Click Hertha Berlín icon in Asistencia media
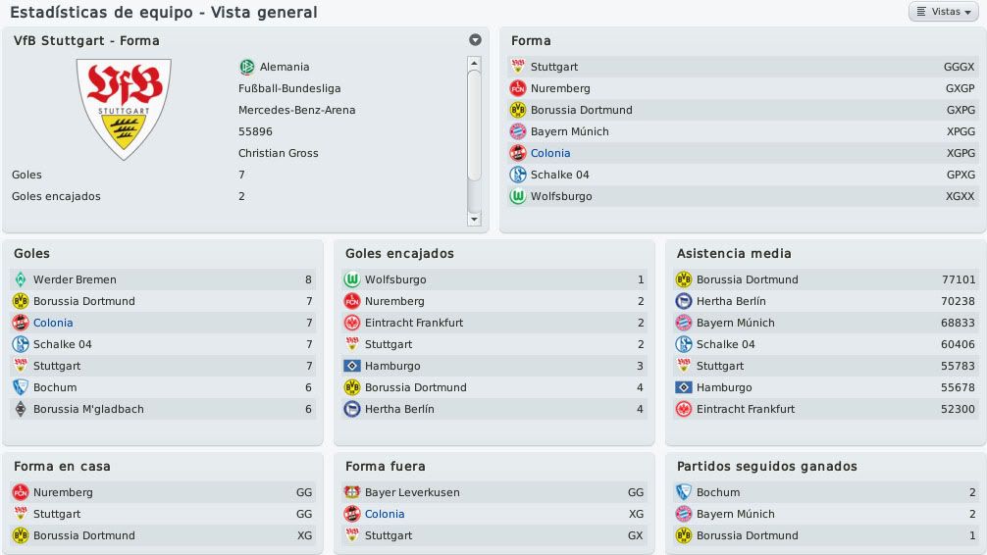The height and width of the screenshot is (555, 987). click(684, 301)
